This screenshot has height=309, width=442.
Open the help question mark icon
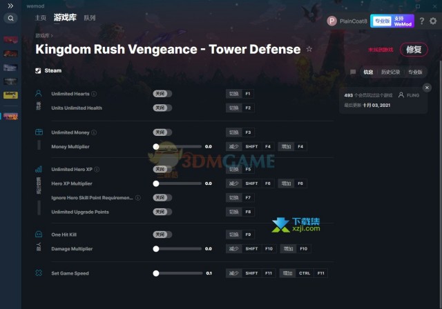[422, 21]
